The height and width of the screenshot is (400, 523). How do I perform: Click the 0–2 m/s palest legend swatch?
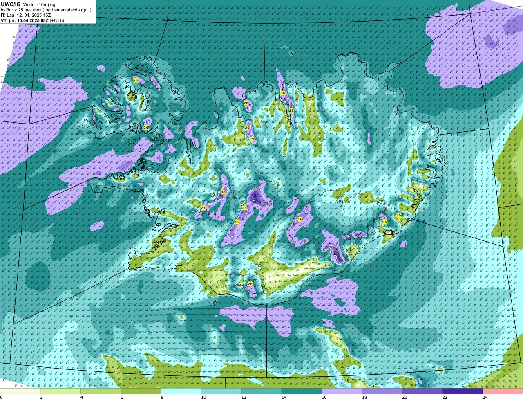coord(20,391)
